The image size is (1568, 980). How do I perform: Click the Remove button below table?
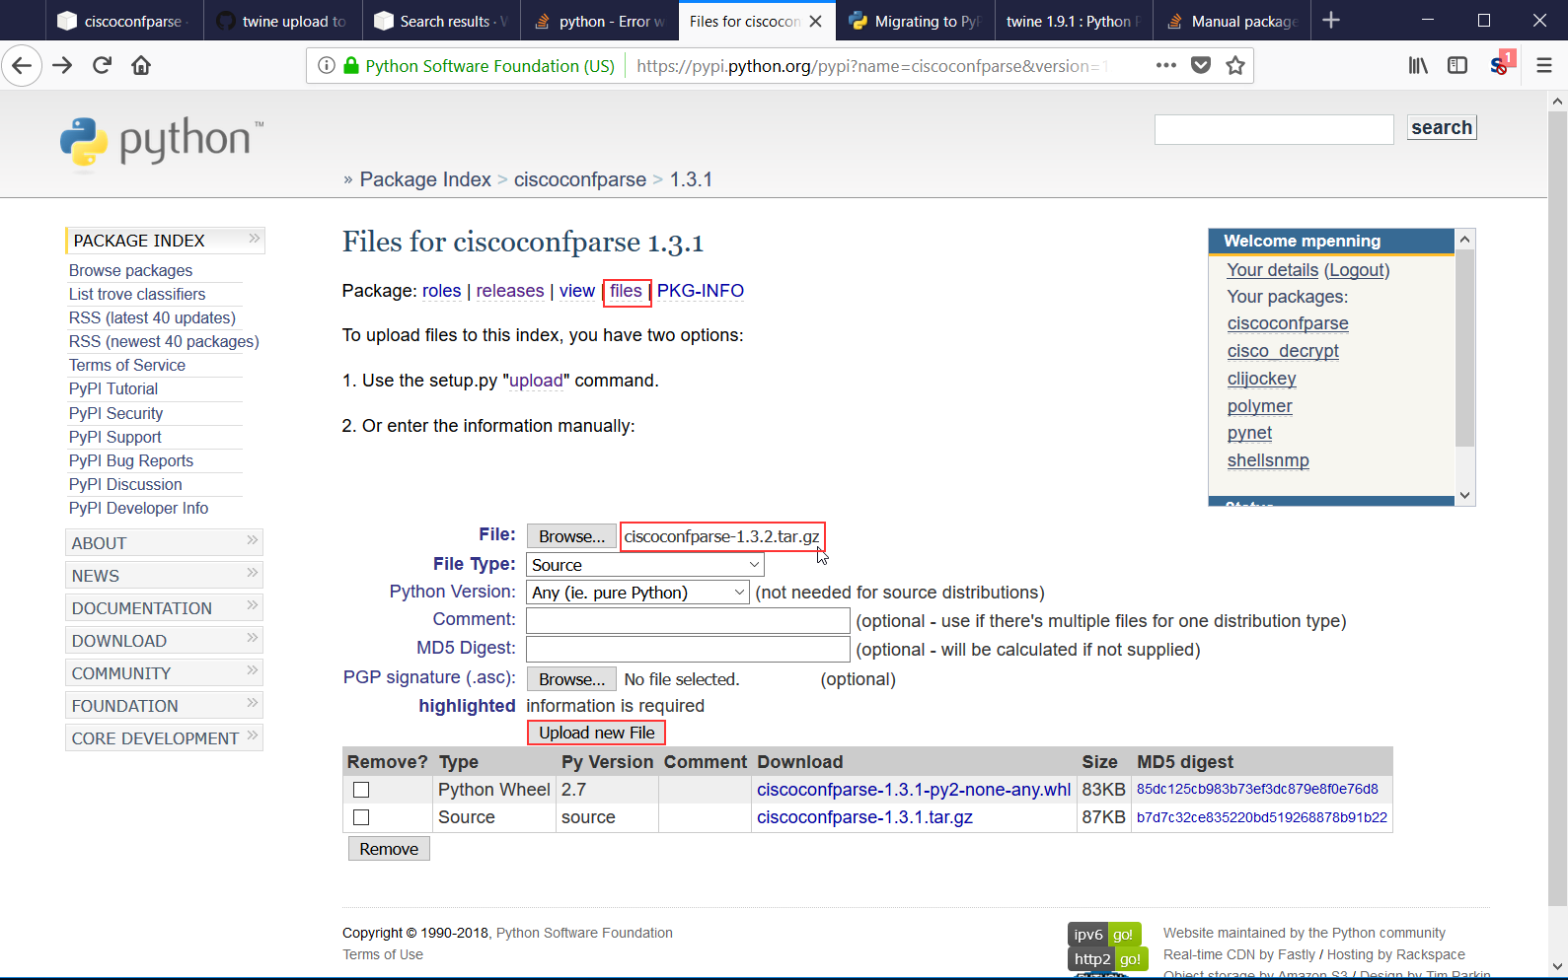coord(389,849)
